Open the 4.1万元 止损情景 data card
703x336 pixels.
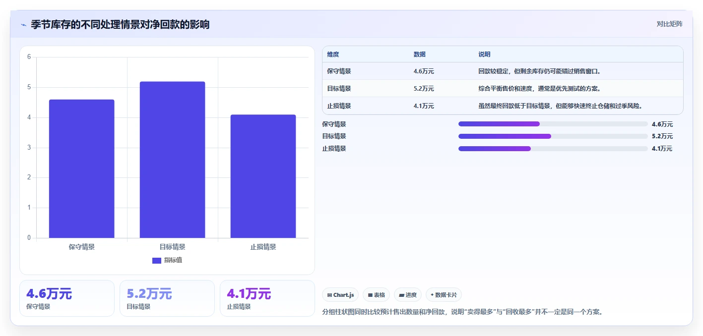tap(267, 298)
